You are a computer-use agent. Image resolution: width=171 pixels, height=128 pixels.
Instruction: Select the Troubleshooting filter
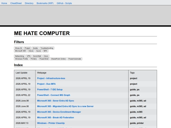pos(47,48)
